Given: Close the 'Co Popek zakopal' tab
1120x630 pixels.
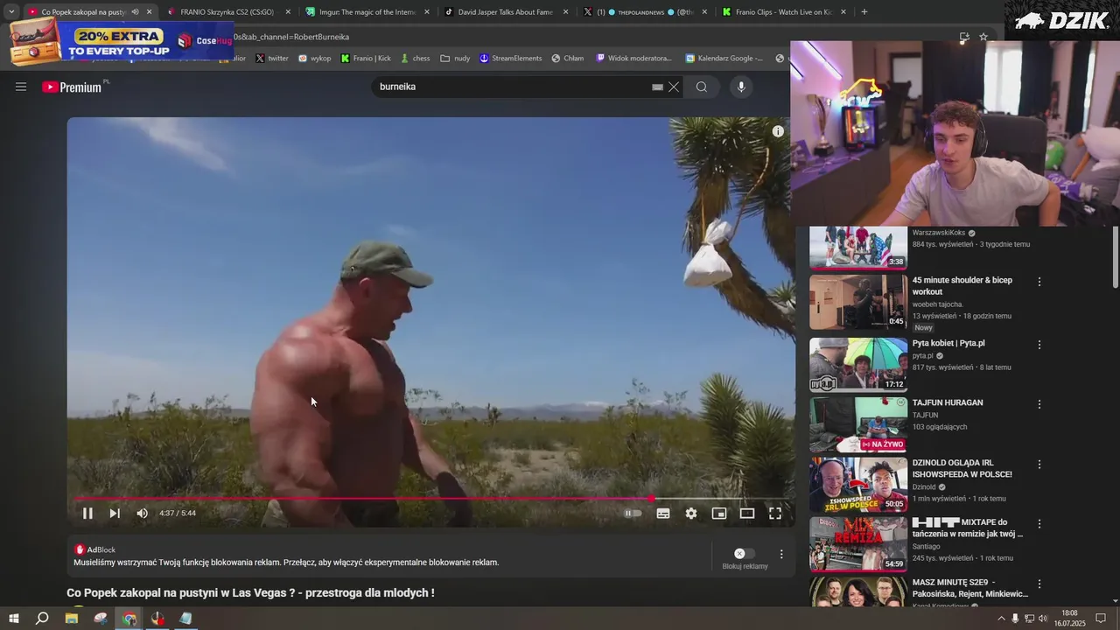Looking at the screenshot, I should point(149,12).
